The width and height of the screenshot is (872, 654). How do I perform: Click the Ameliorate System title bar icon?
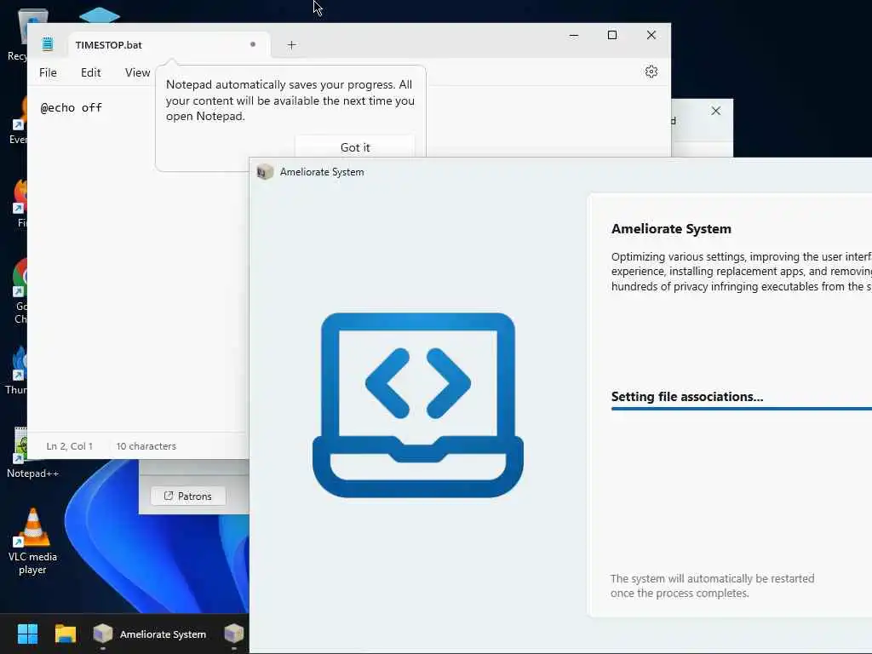pyautogui.click(x=265, y=172)
